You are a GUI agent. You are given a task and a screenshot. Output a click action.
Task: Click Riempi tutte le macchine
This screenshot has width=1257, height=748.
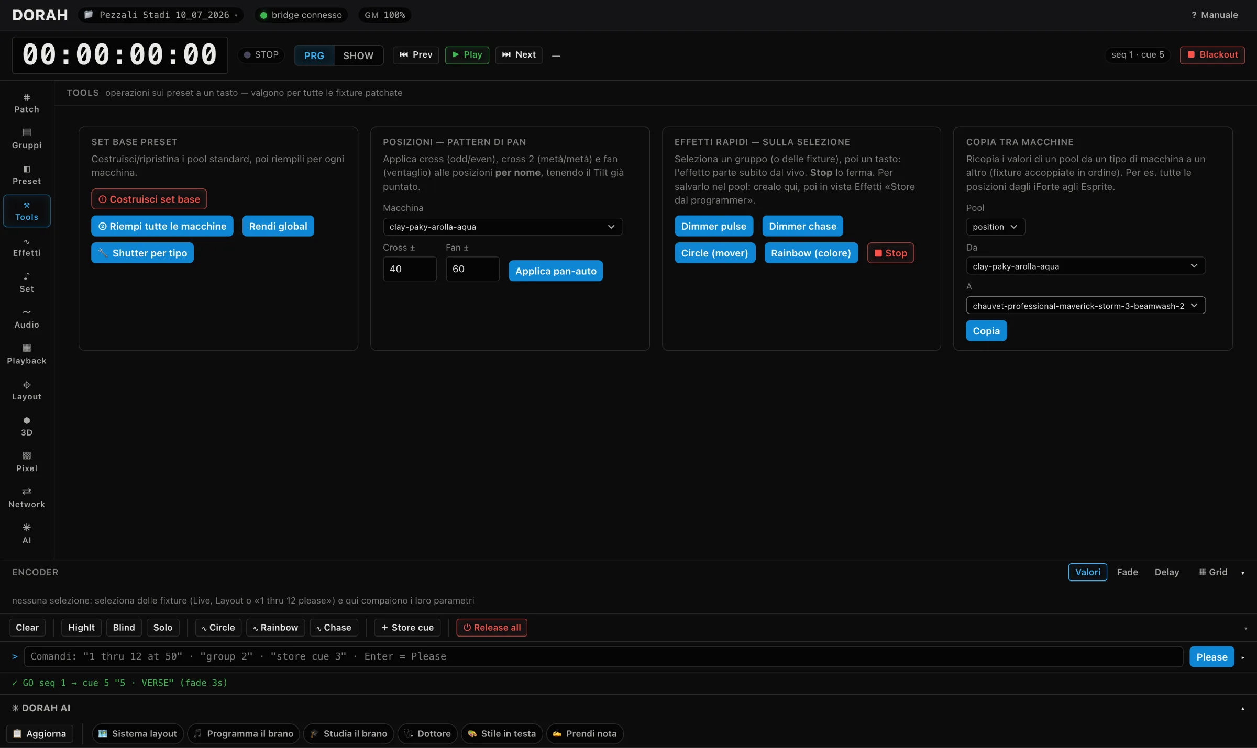click(x=162, y=226)
